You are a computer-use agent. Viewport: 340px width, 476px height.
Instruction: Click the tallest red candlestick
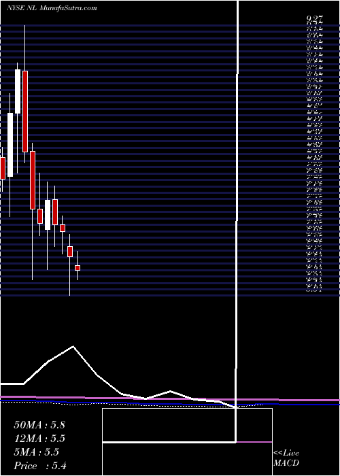coord(25,112)
